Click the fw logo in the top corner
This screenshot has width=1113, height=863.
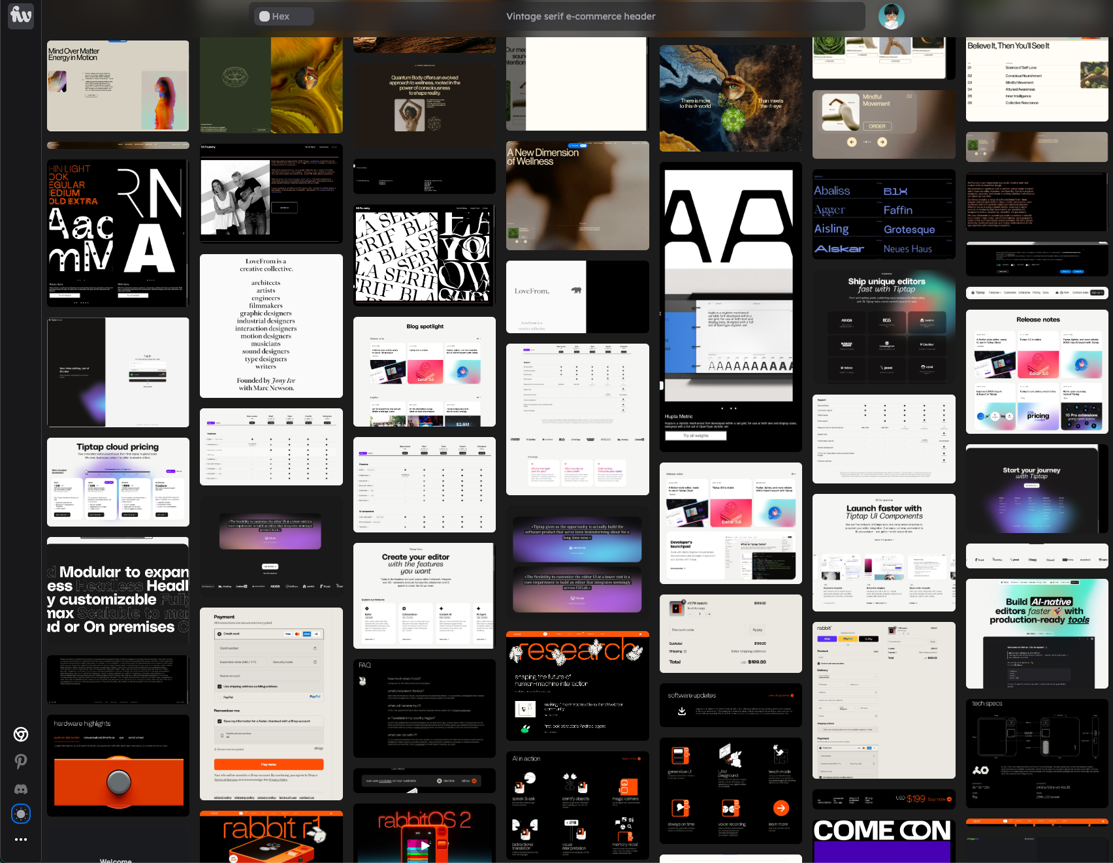(20, 16)
